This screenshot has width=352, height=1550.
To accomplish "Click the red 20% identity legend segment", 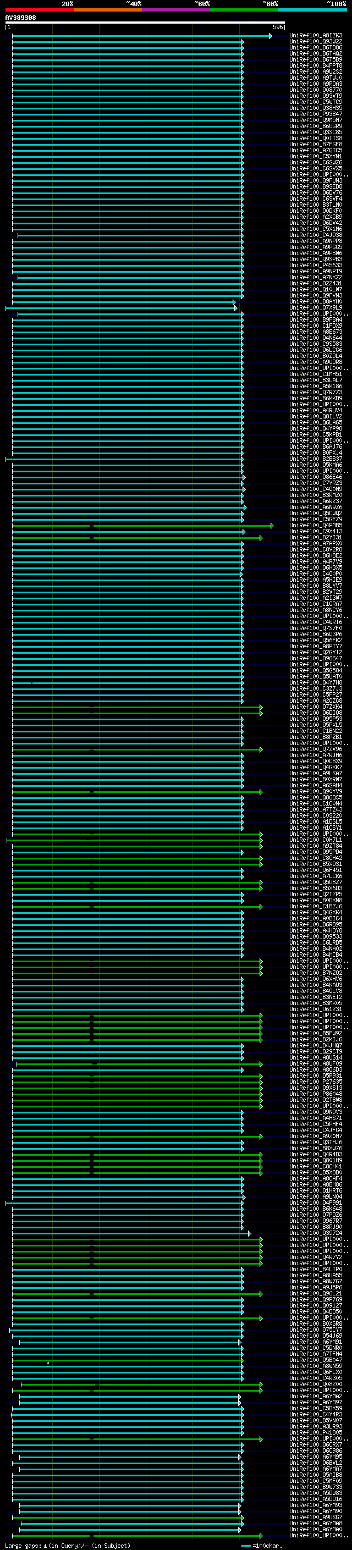I will (39, 10).
